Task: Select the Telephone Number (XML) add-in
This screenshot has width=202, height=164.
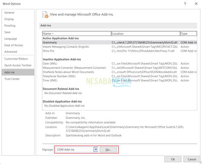Action: tap(120, 76)
